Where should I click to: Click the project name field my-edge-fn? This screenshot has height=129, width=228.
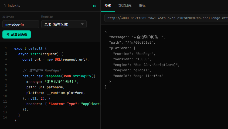pos(21,24)
